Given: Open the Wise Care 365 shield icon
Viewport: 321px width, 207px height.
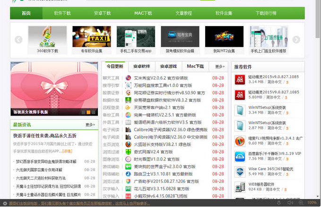Looking at the screenshot, I should 239,171.
